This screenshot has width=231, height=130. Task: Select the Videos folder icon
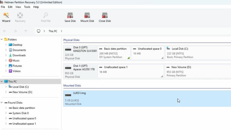(10, 71)
